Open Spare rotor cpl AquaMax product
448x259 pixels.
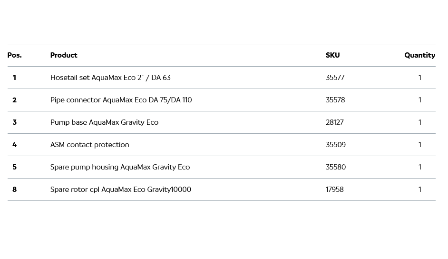(120, 189)
